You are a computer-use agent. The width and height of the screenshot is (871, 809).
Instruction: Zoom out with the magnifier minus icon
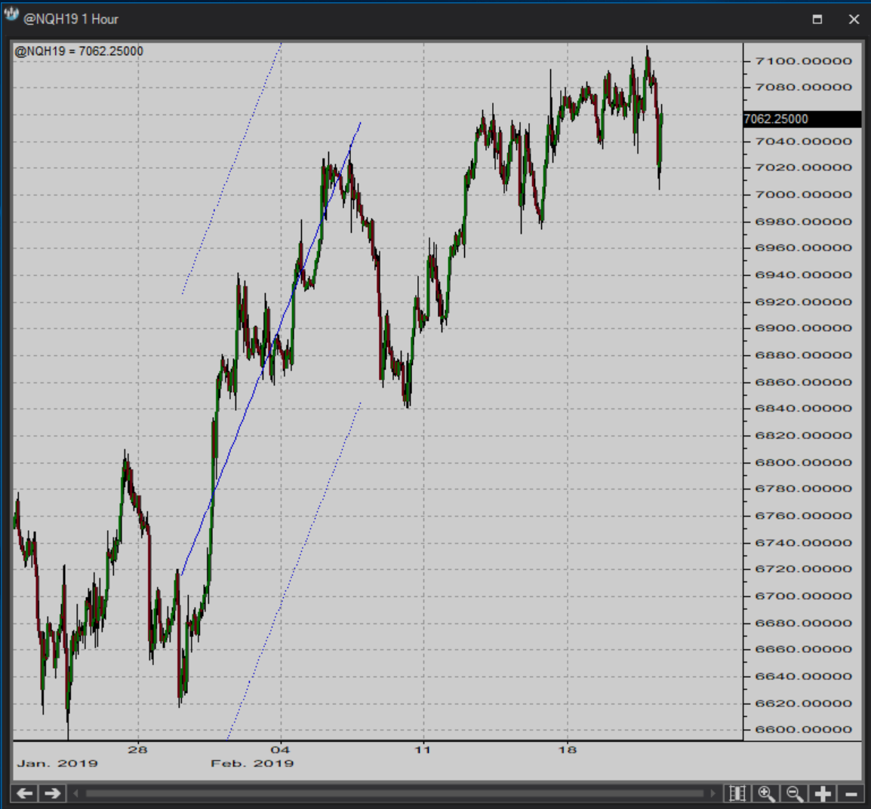click(794, 793)
